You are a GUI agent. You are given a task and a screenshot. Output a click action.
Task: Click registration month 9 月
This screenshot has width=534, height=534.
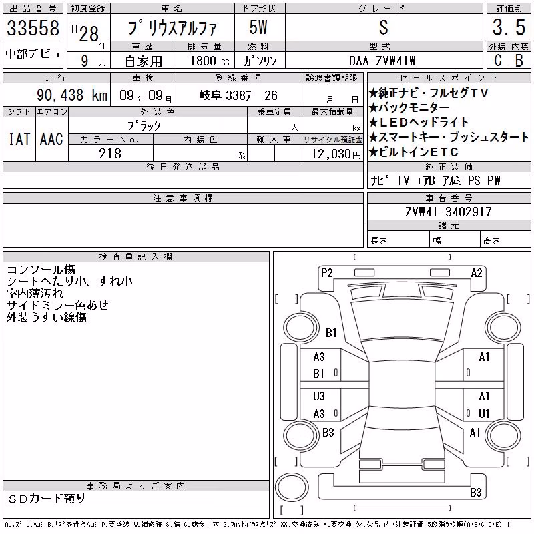(93, 61)
